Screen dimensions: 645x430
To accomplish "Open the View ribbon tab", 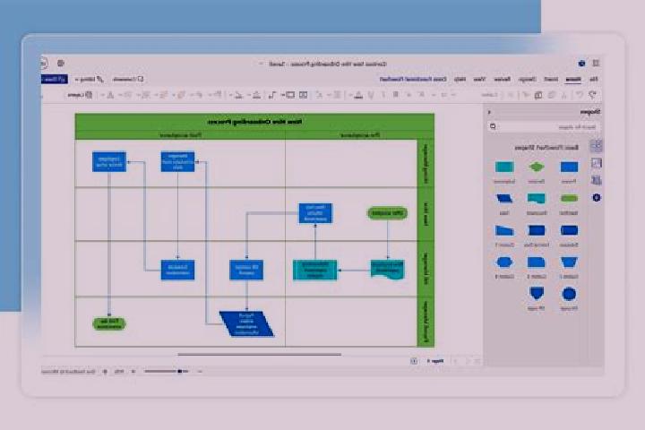I will pos(479,79).
